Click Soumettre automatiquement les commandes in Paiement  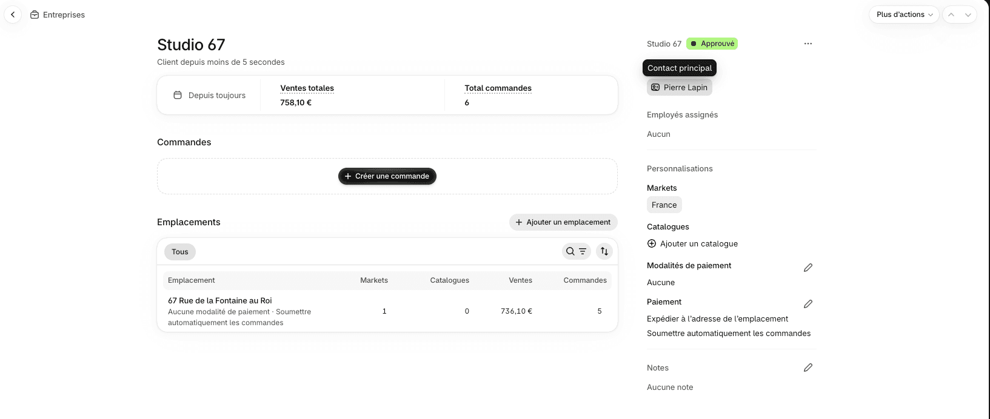[729, 333]
